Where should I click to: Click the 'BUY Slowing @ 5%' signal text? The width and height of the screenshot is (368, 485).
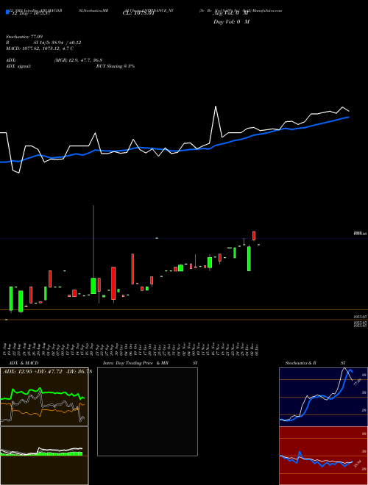116,66
